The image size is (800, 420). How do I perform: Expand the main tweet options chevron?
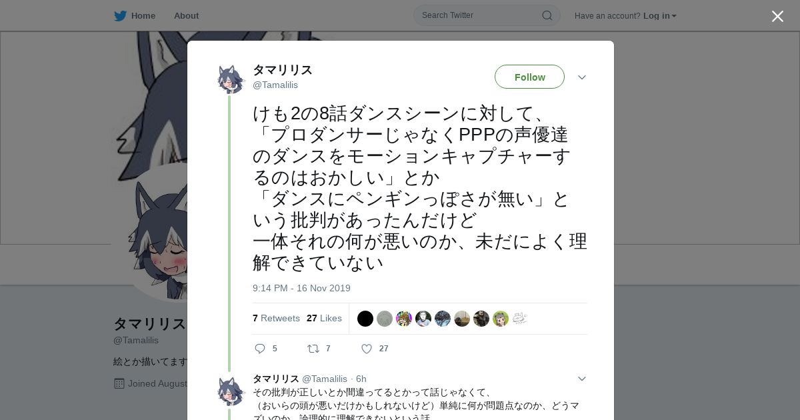[581, 77]
